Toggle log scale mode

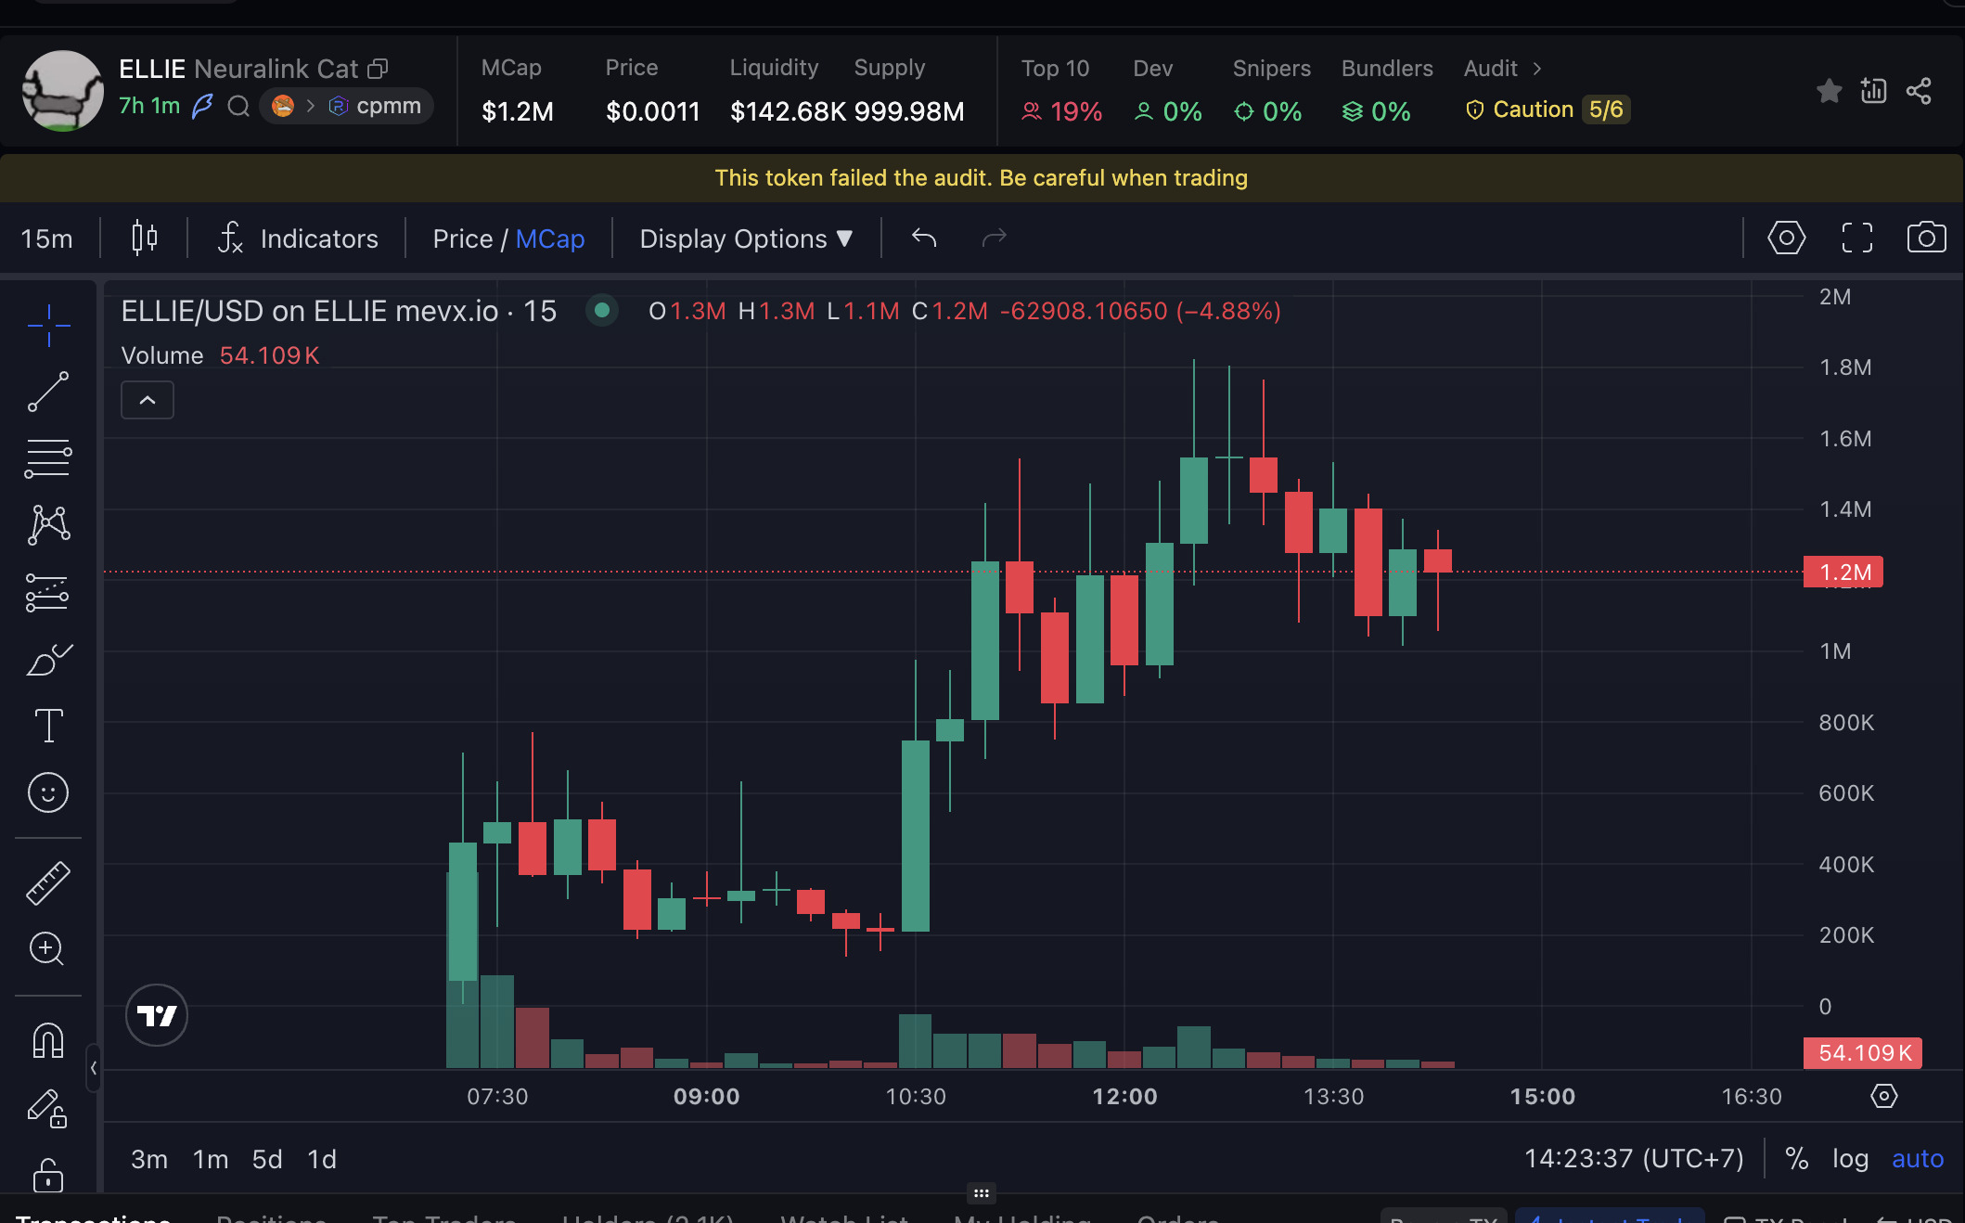(x=1850, y=1159)
